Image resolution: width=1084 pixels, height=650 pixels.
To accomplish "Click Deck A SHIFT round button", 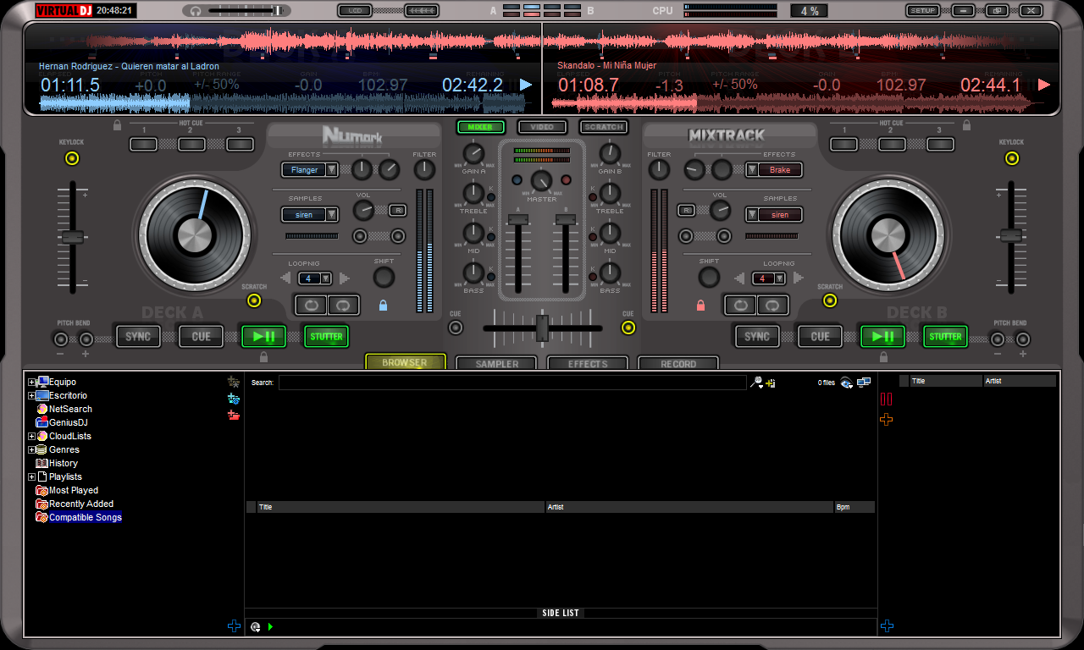I will tap(384, 277).
